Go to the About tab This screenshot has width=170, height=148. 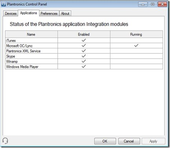(x=65, y=13)
